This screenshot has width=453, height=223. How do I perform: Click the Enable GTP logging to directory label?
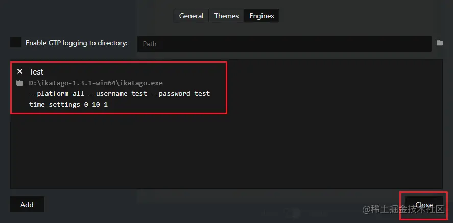coord(76,43)
